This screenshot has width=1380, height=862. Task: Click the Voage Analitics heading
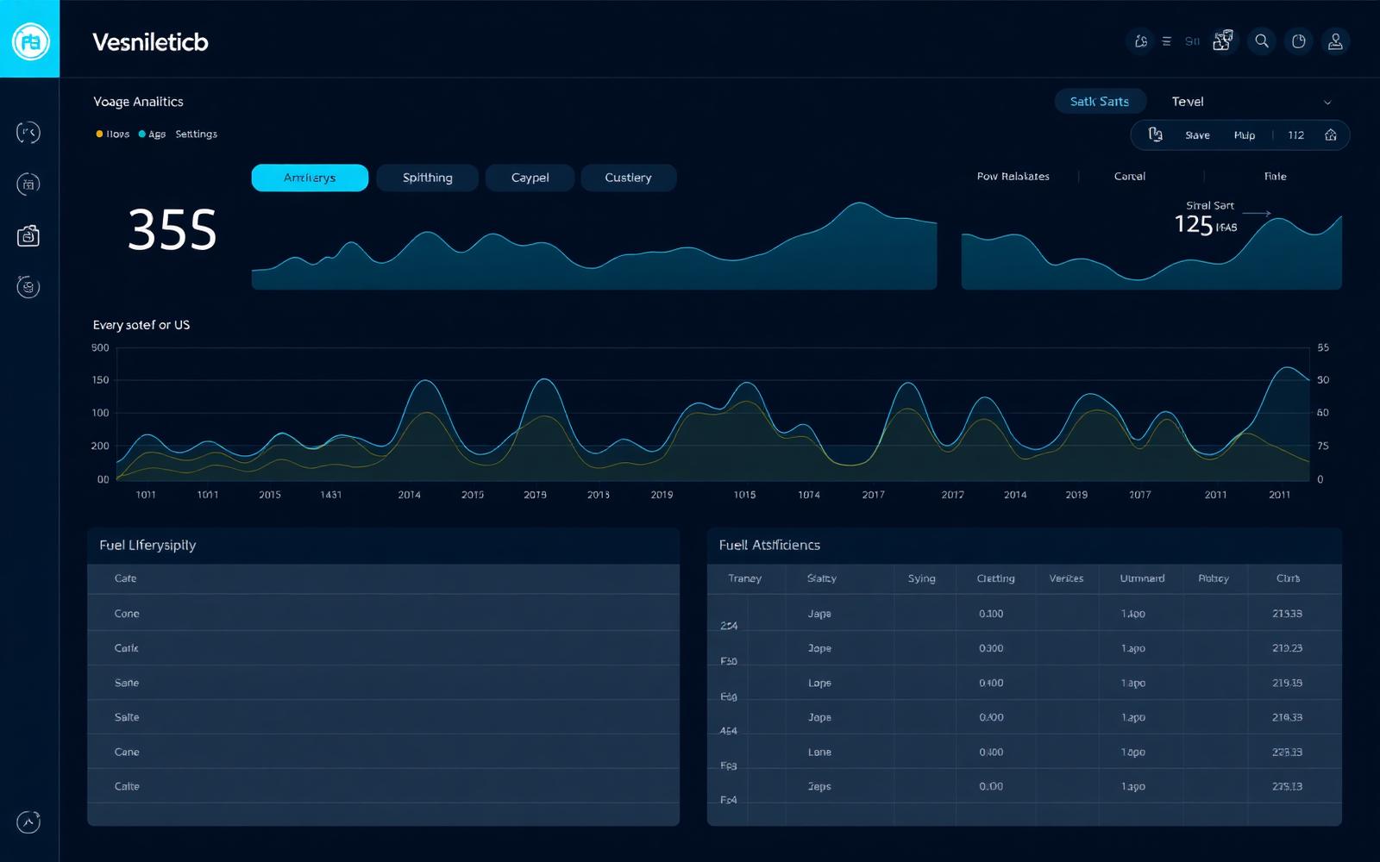(138, 101)
